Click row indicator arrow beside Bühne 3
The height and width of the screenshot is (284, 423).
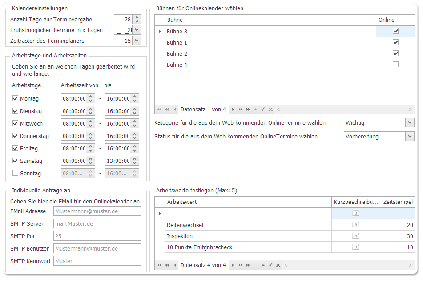[160, 31]
